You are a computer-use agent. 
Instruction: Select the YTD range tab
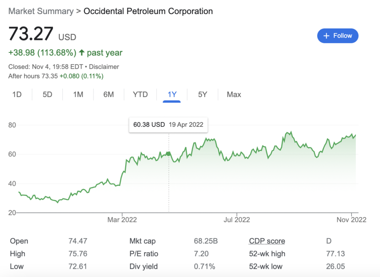click(x=140, y=94)
